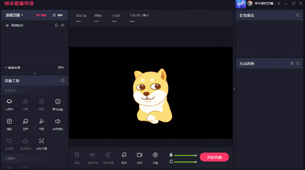Screen dimensions: 305x170
Task: Click the 录制 record icon
Action: [x=140, y=157]
